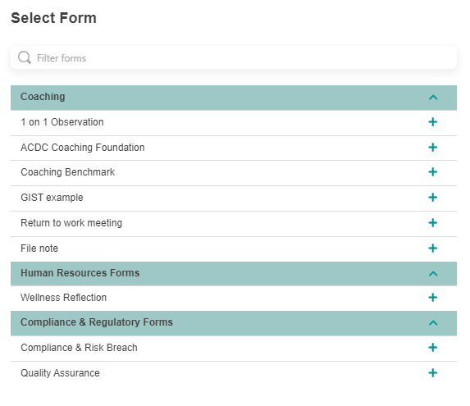This screenshot has height=406, width=470.
Task: Click the search magnifier icon
Action: 25,57
